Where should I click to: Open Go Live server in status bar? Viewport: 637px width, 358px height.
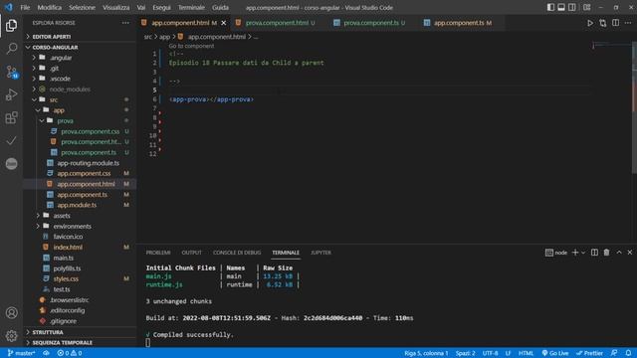[x=555, y=353]
